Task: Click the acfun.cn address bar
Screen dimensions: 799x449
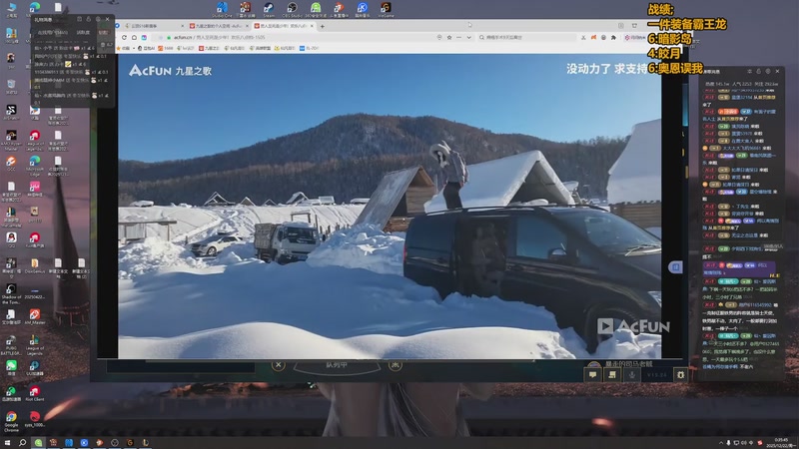Action: tap(301, 38)
